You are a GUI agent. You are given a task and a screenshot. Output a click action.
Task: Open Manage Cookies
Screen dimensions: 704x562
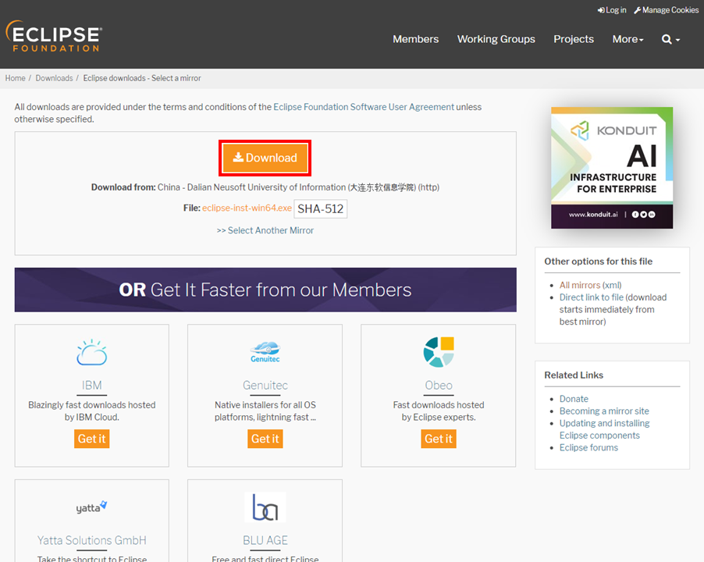(667, 10)
